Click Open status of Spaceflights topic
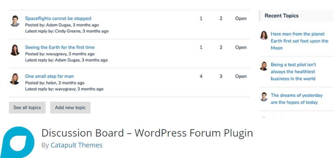Viewport: 336px width, 158px height. tap(241, 18)
